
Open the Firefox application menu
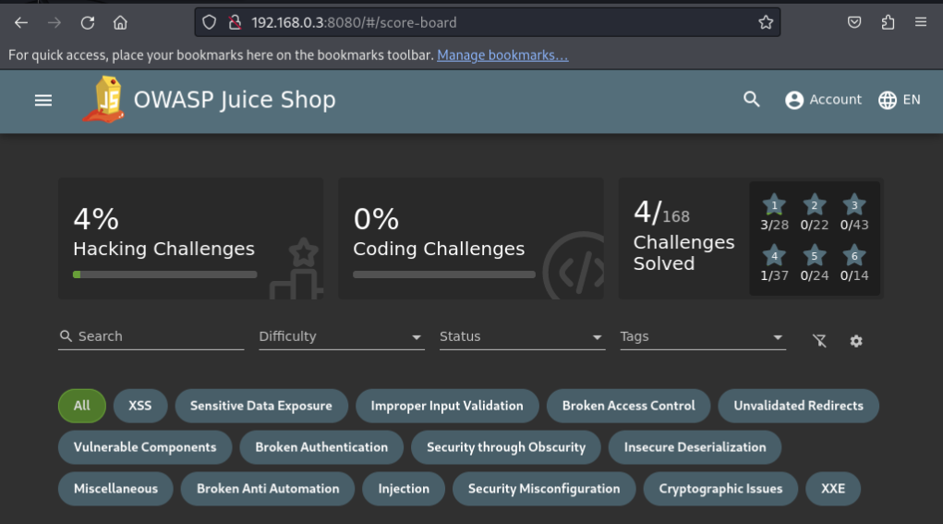tap(921, 23)
